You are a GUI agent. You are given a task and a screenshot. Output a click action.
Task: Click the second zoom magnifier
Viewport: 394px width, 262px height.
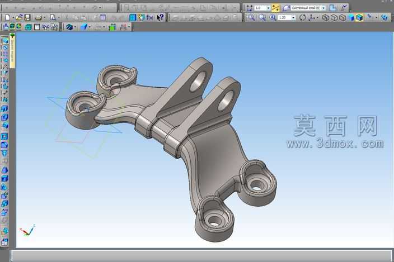point(262,17)
